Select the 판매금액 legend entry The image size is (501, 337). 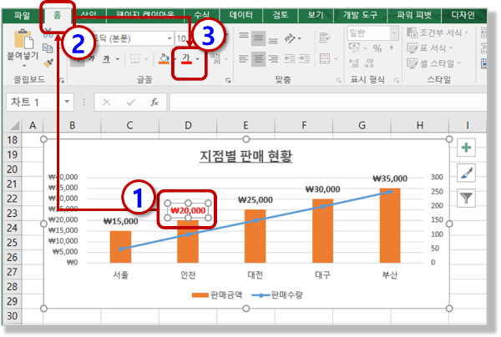217,295
